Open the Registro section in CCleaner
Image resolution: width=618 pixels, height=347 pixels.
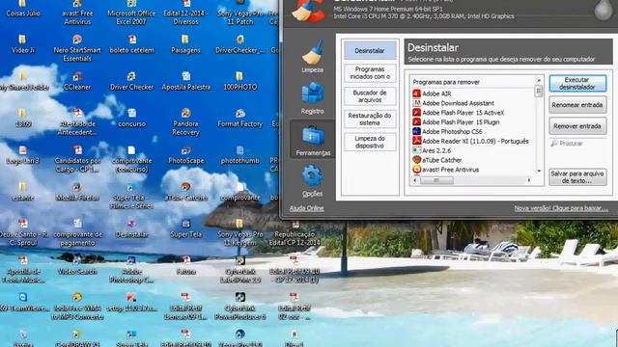click(313, 97)
